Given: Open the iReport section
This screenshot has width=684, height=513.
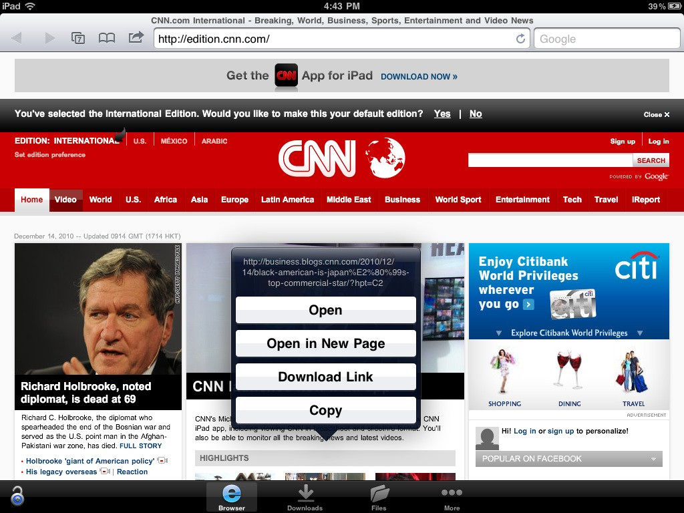Looking at the screenshot, I should pos(646,200).
